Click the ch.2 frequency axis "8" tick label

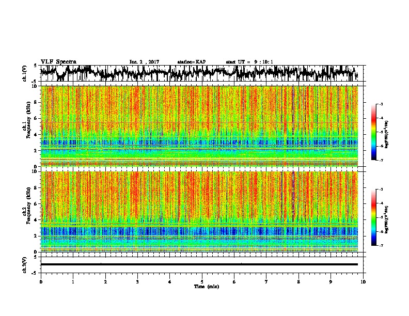36,188
